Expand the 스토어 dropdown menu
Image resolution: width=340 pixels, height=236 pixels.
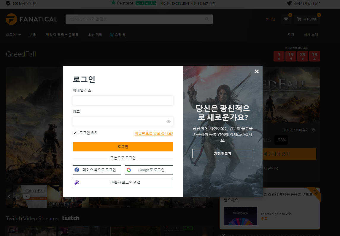(13, 35)
